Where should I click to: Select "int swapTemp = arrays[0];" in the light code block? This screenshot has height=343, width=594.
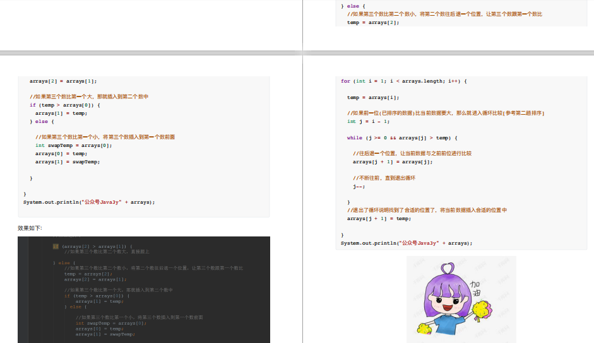[x=73, y=146]
